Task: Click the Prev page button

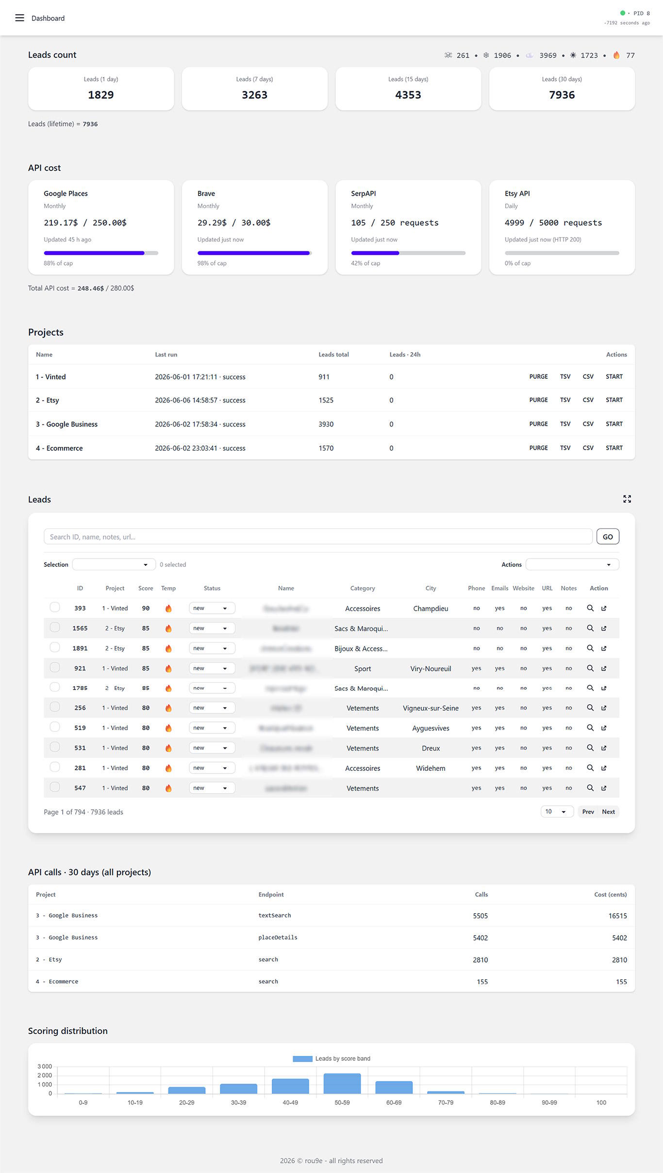Action: (588, 812)
